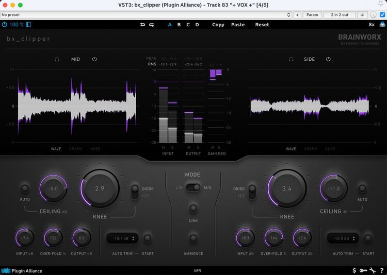
Task: Open the 2 in 2 out routing menu
Action: (339, 15)
